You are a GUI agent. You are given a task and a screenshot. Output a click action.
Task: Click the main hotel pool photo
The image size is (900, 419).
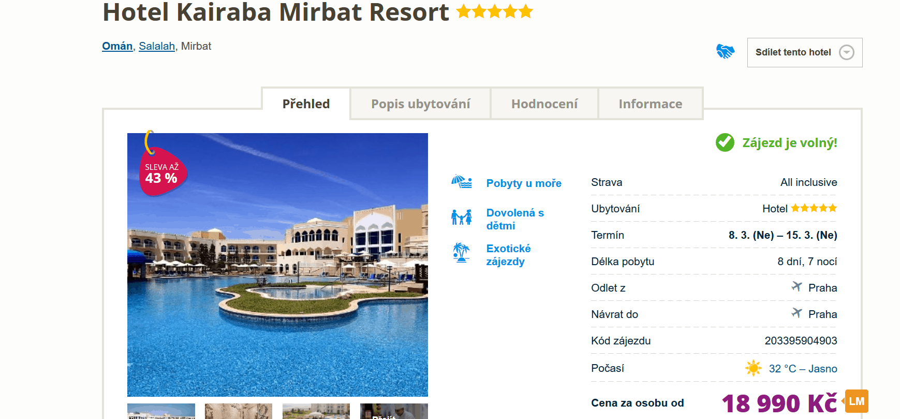pyautogui.click(x=277, y=265)
